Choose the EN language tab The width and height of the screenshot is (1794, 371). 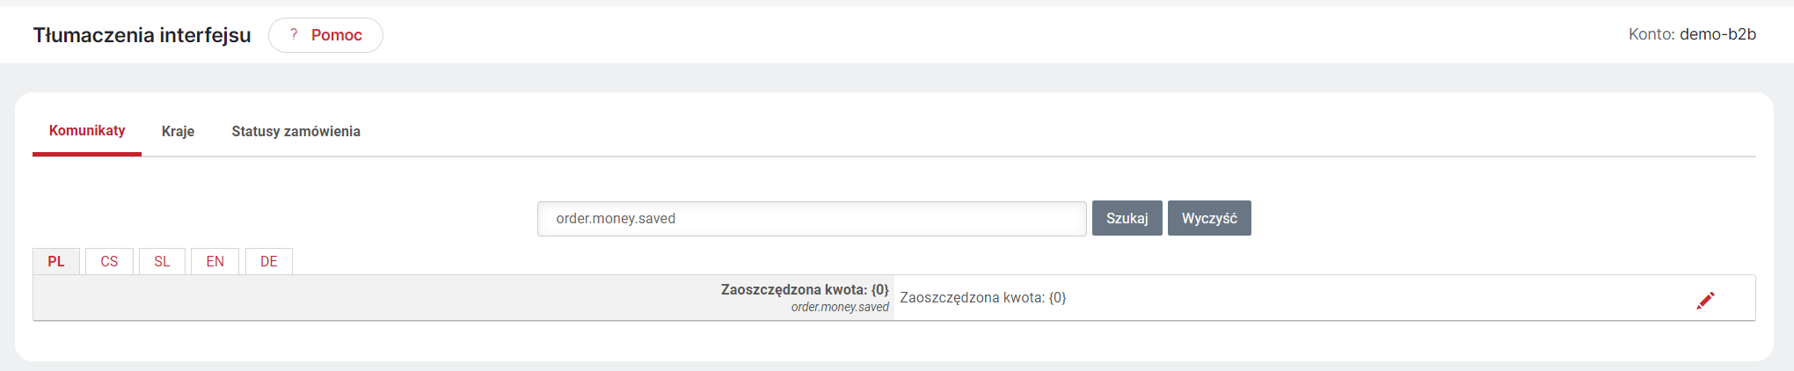(215, 261)
